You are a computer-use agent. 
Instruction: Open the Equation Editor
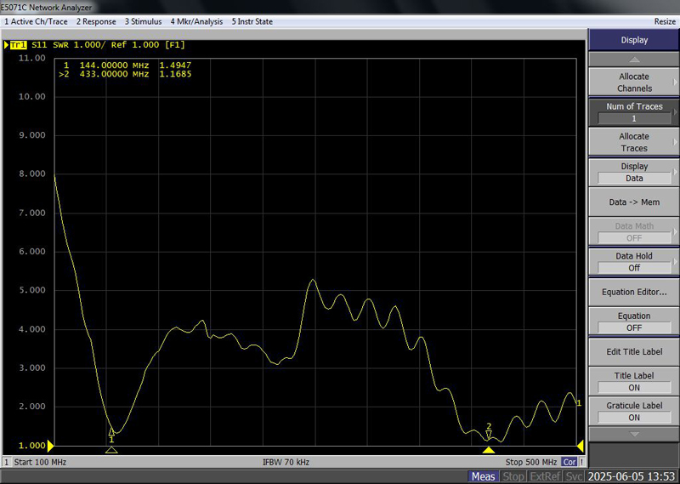click(x=634, y=292)
